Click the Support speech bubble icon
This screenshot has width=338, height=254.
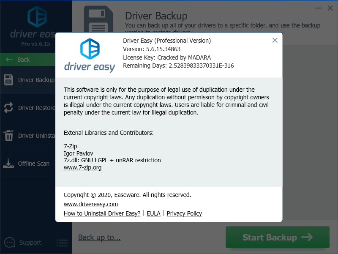point(10,243)
